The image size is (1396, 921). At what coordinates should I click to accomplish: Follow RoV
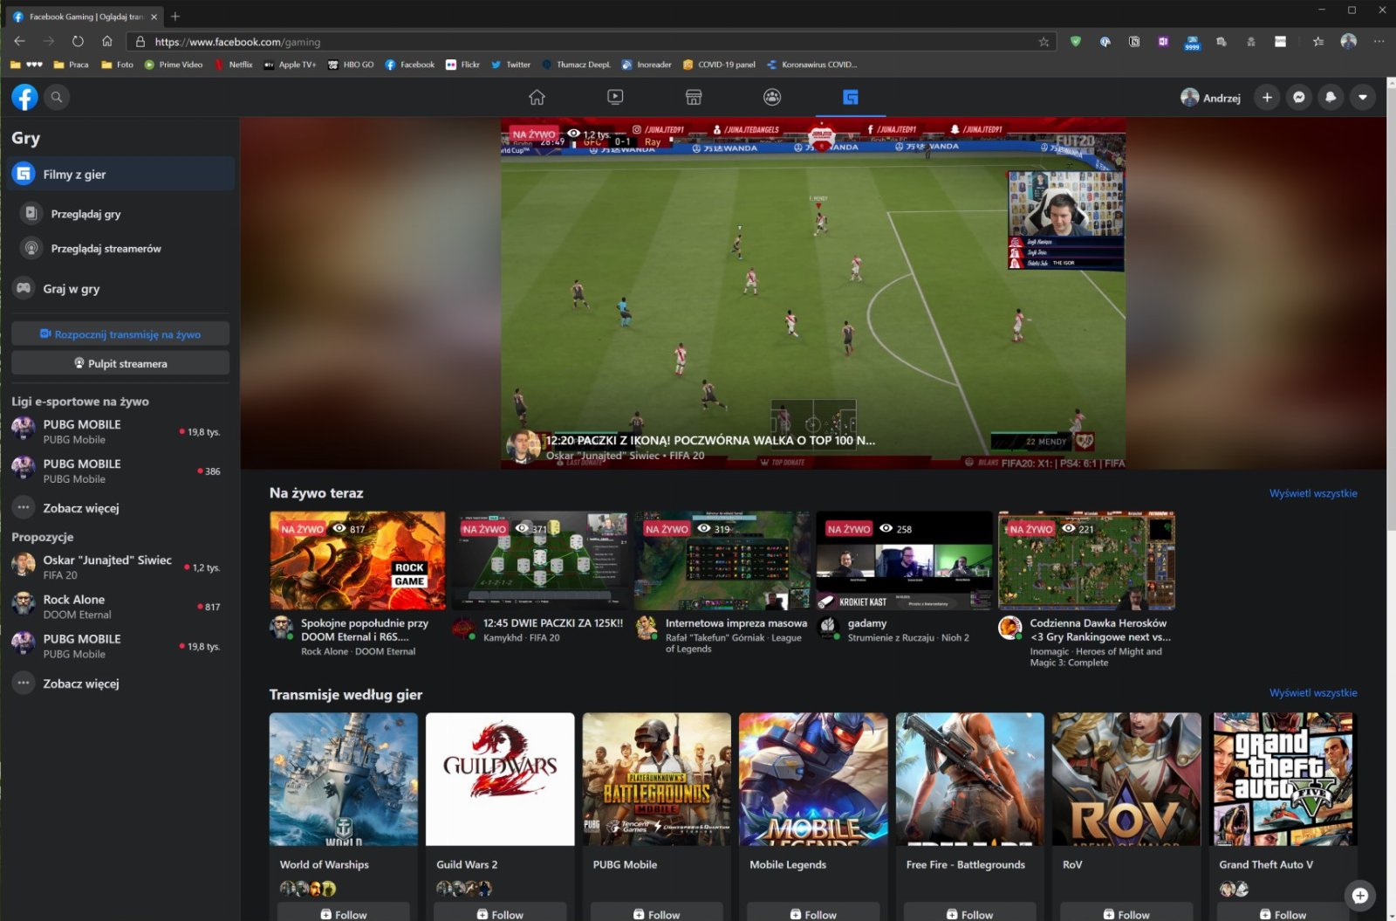pyautogui.click(x=1126, y=913)
